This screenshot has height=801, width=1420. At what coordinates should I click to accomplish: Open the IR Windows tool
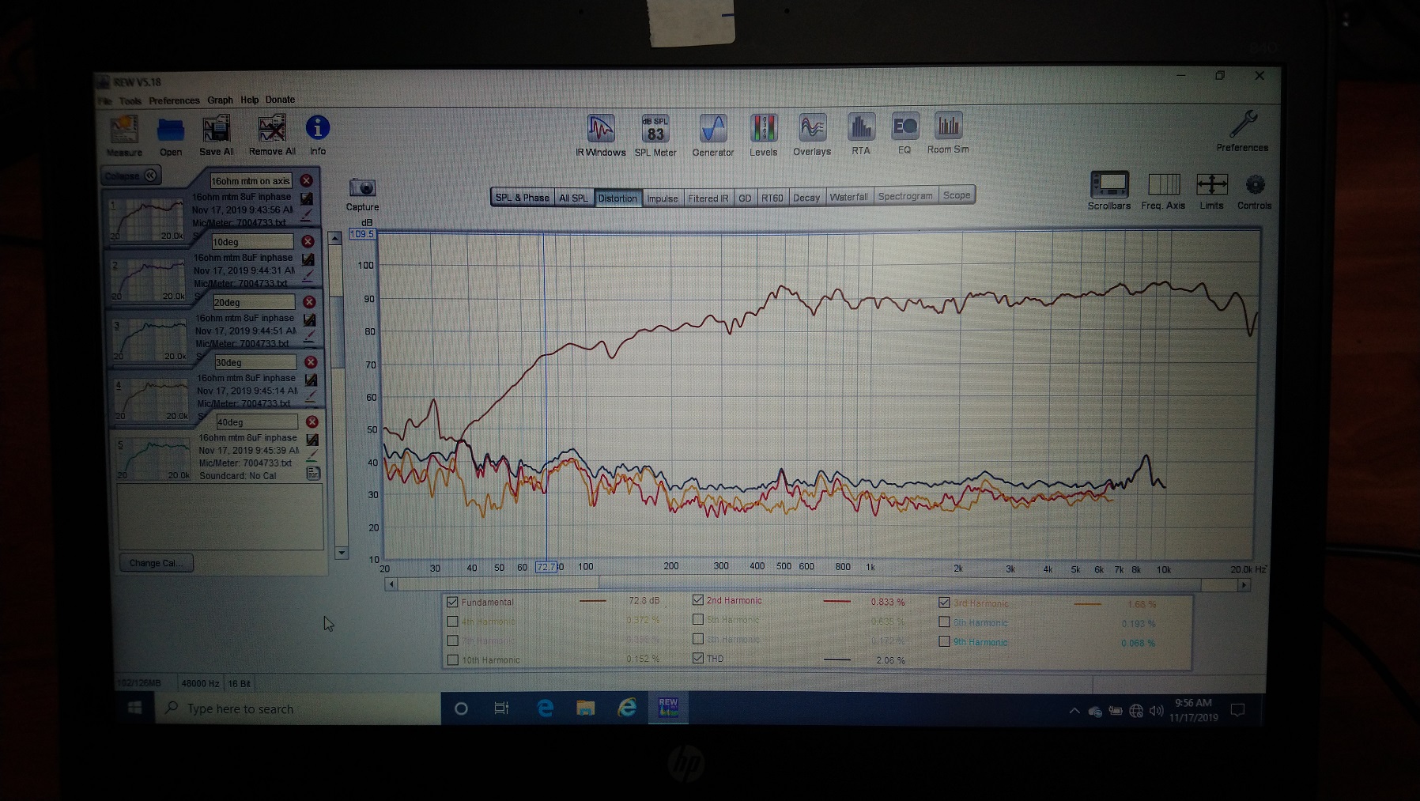601,128
